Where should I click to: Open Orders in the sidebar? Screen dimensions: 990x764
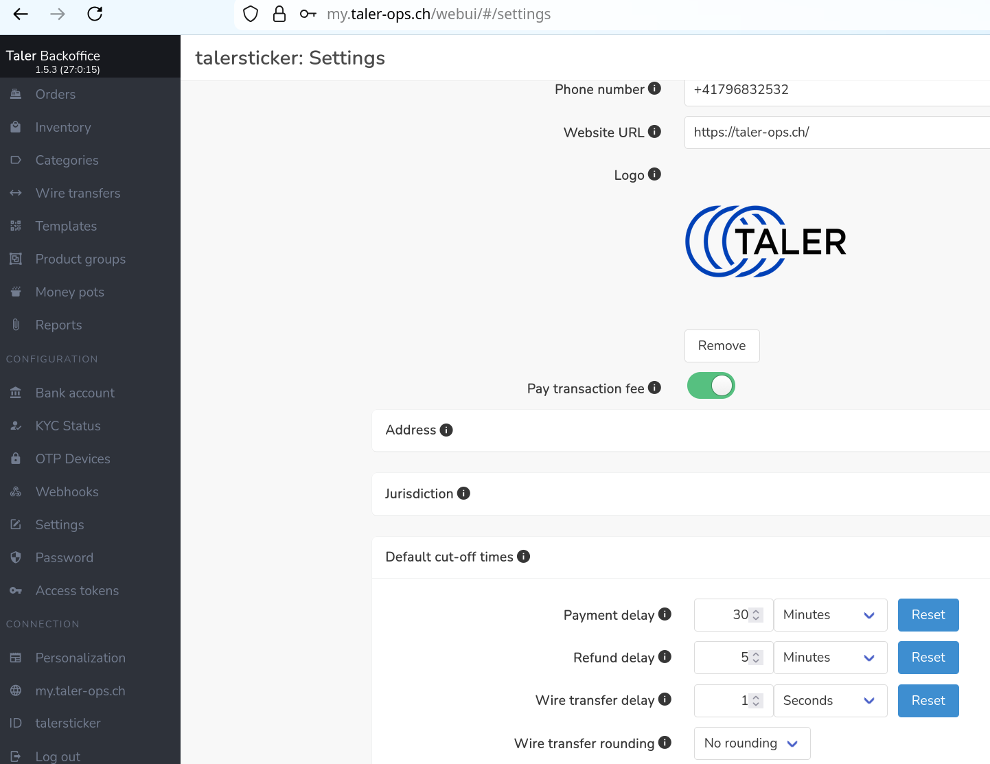56,95
